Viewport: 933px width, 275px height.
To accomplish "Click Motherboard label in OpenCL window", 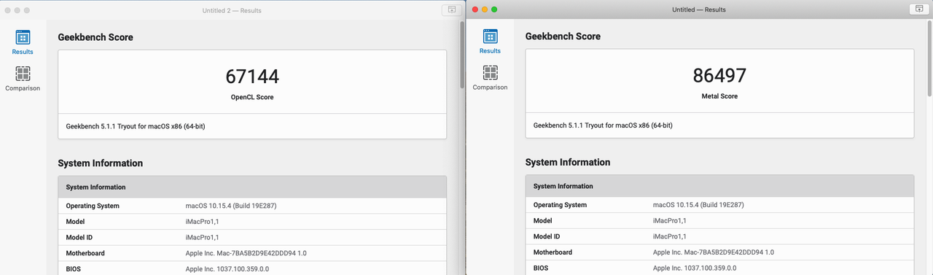I will pos(85,253).
